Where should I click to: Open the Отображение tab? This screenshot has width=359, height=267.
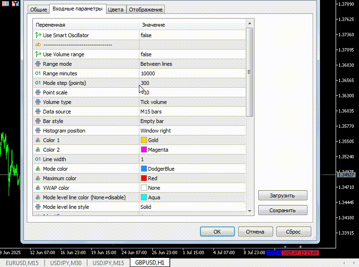(x=146, y=10)
